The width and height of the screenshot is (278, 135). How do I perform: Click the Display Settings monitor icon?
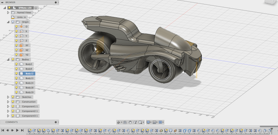tap(148, 122)
